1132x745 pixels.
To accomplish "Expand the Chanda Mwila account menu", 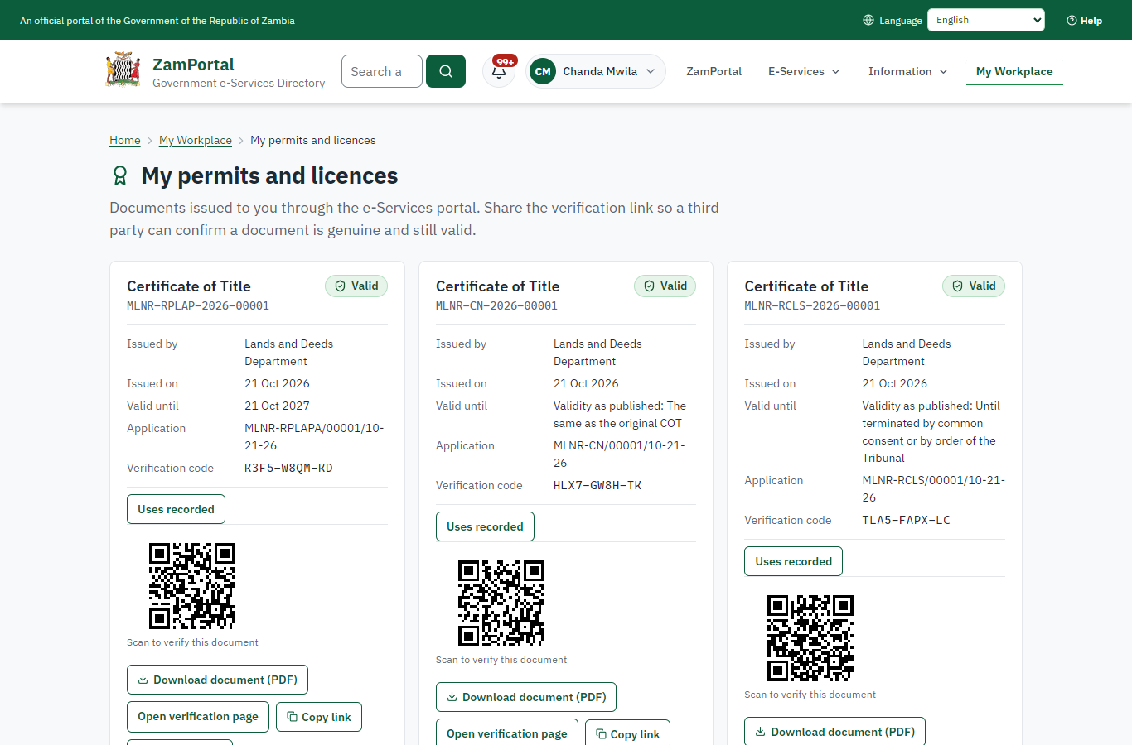I will point(596,71).
